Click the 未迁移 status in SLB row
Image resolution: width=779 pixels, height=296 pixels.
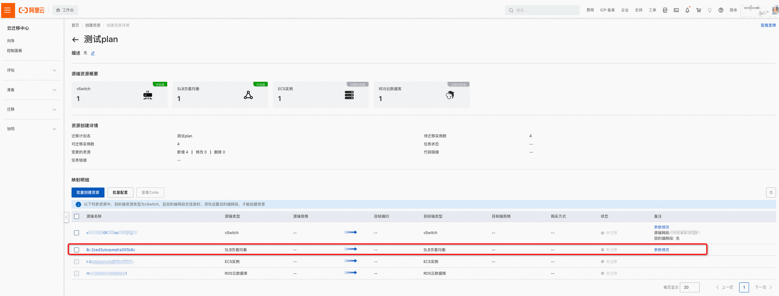[609, 250]
